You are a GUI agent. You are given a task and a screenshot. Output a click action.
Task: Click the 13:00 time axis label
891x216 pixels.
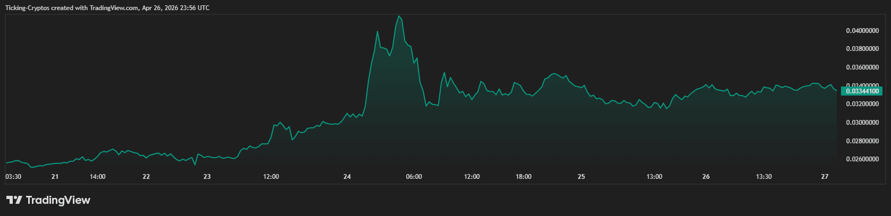[654, 177]
